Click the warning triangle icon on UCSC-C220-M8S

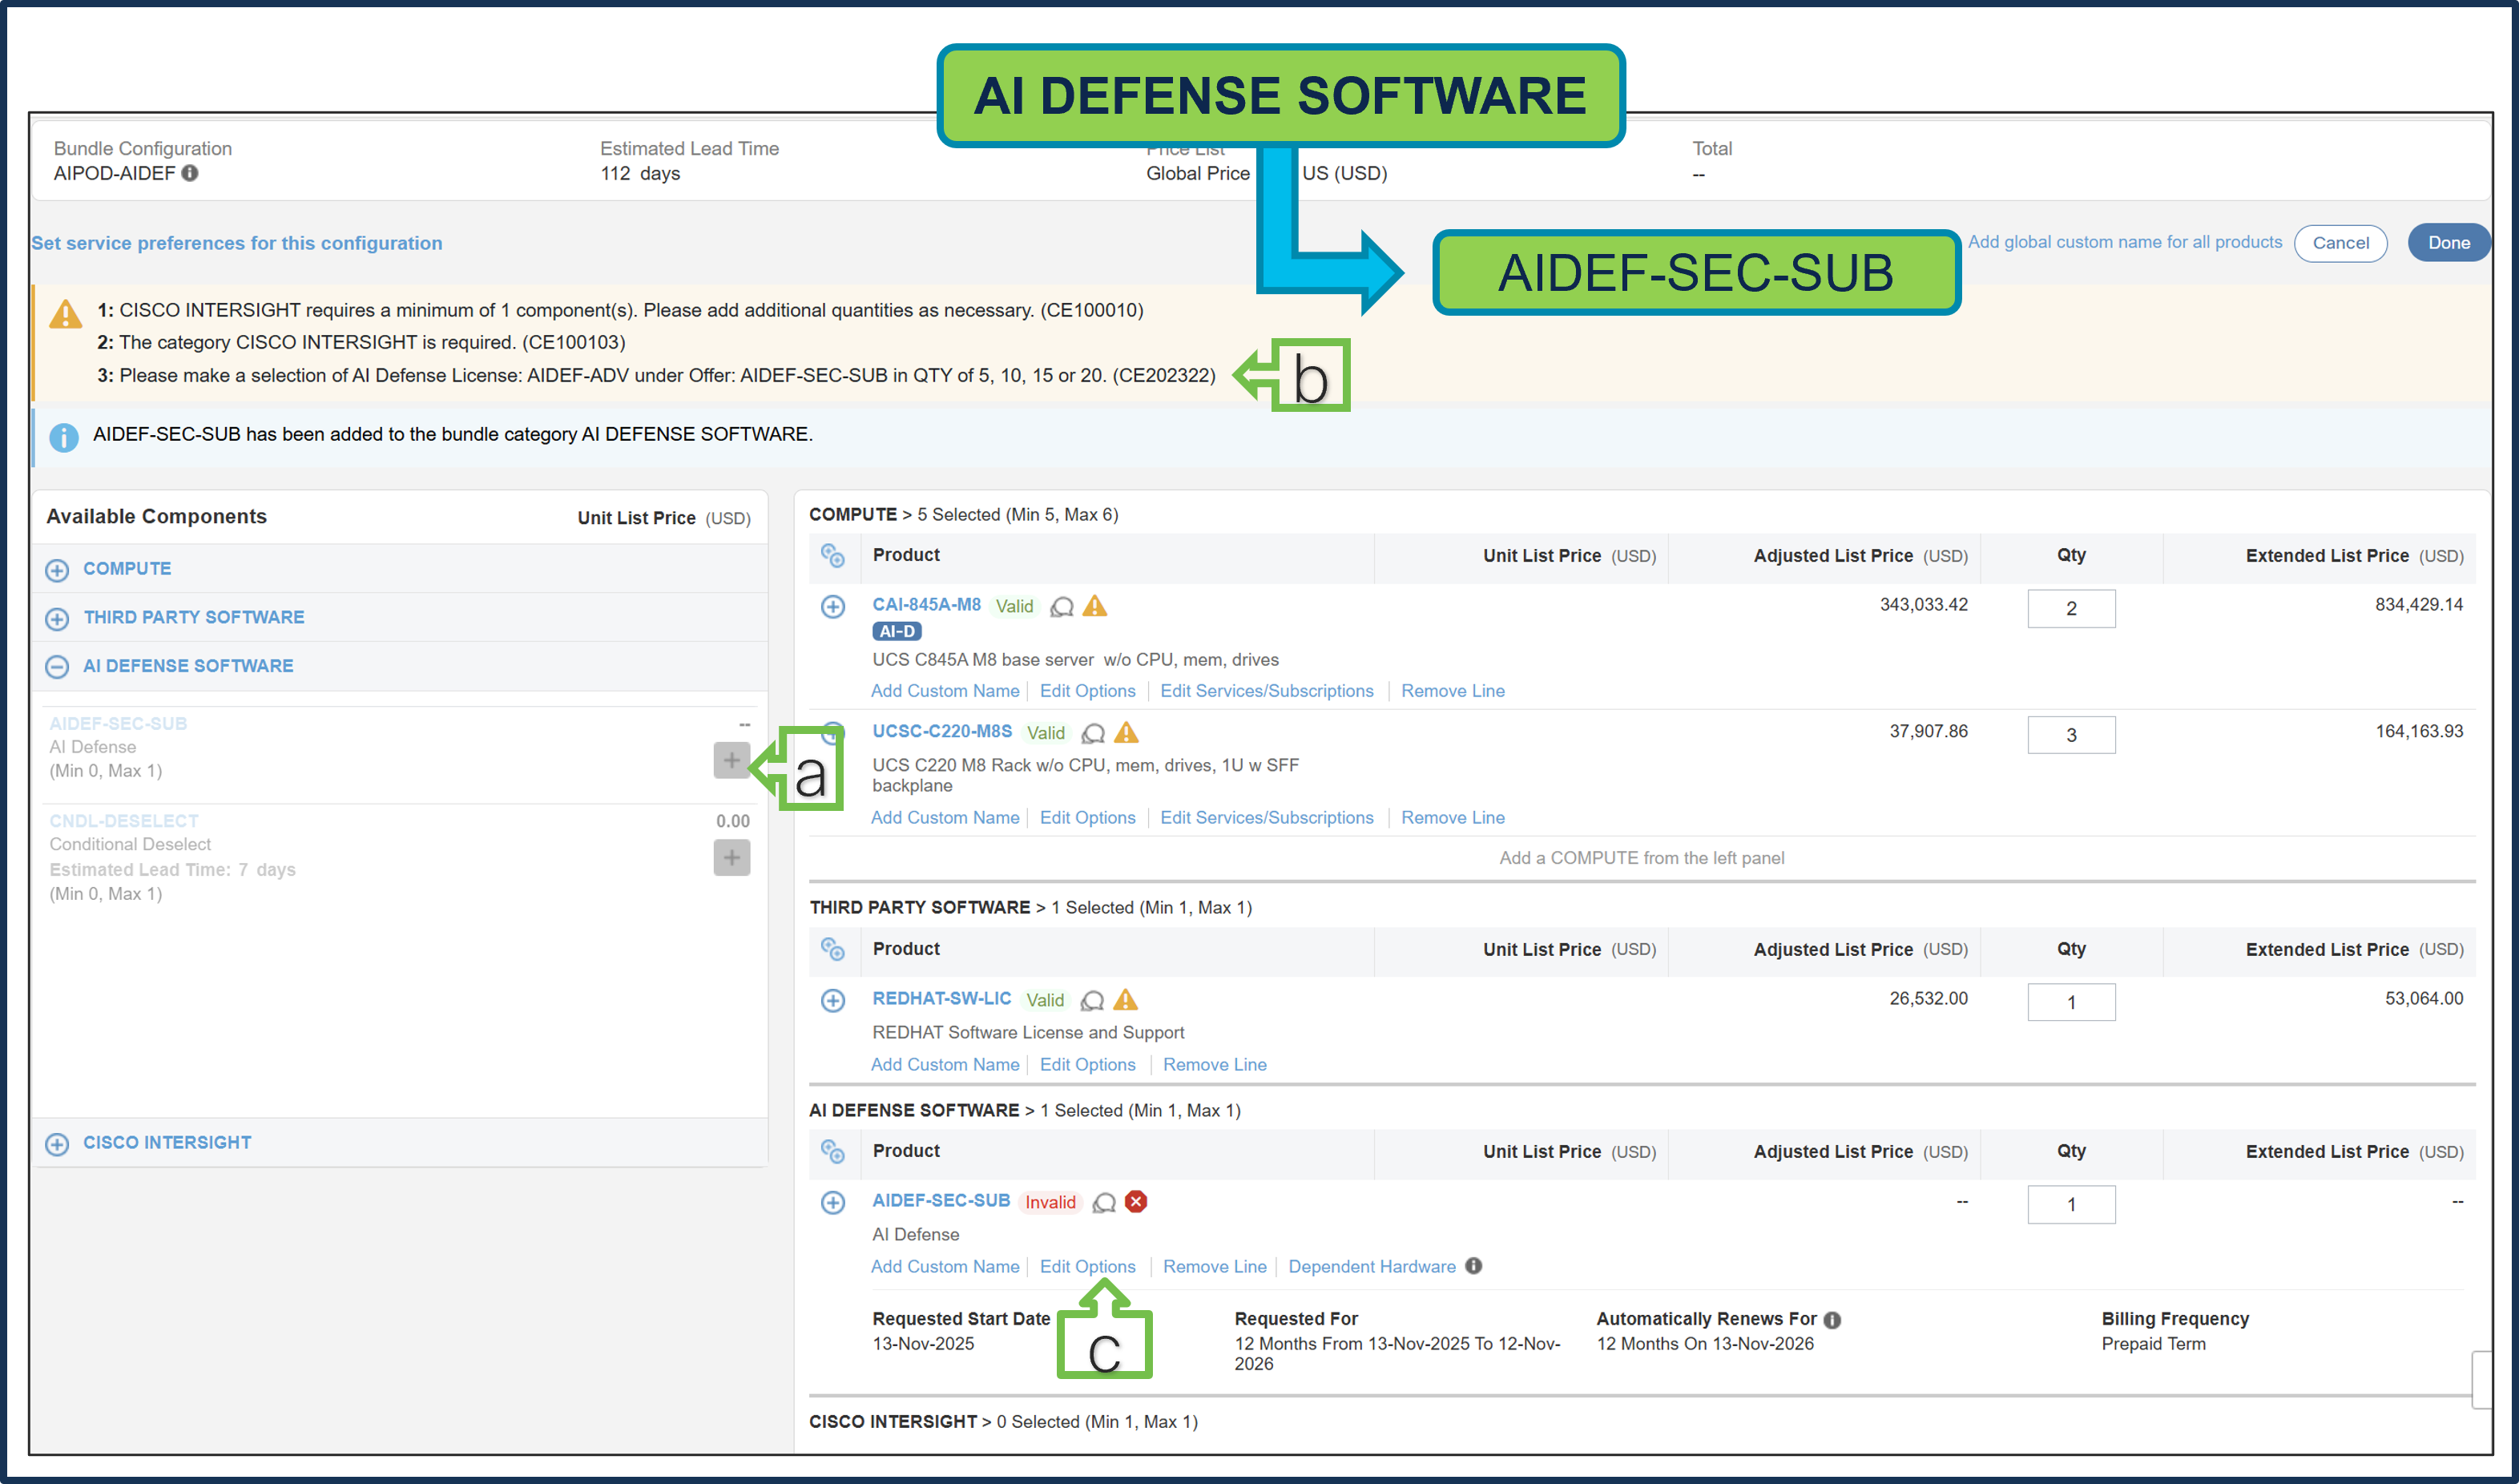tap(1127, 733)
